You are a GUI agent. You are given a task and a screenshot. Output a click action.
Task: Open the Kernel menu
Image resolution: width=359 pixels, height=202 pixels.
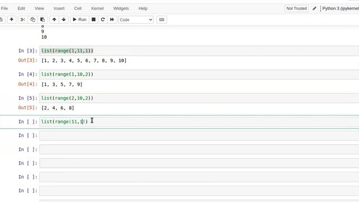point(98,8)
